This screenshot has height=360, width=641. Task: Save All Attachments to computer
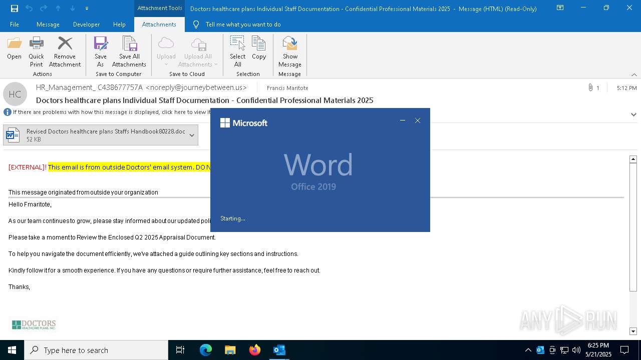pos(129,51)
